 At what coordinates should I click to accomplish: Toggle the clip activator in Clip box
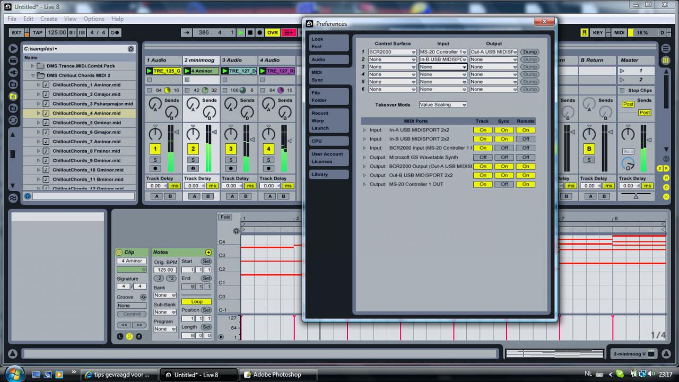pyautogui.click(x=119, y=253)
